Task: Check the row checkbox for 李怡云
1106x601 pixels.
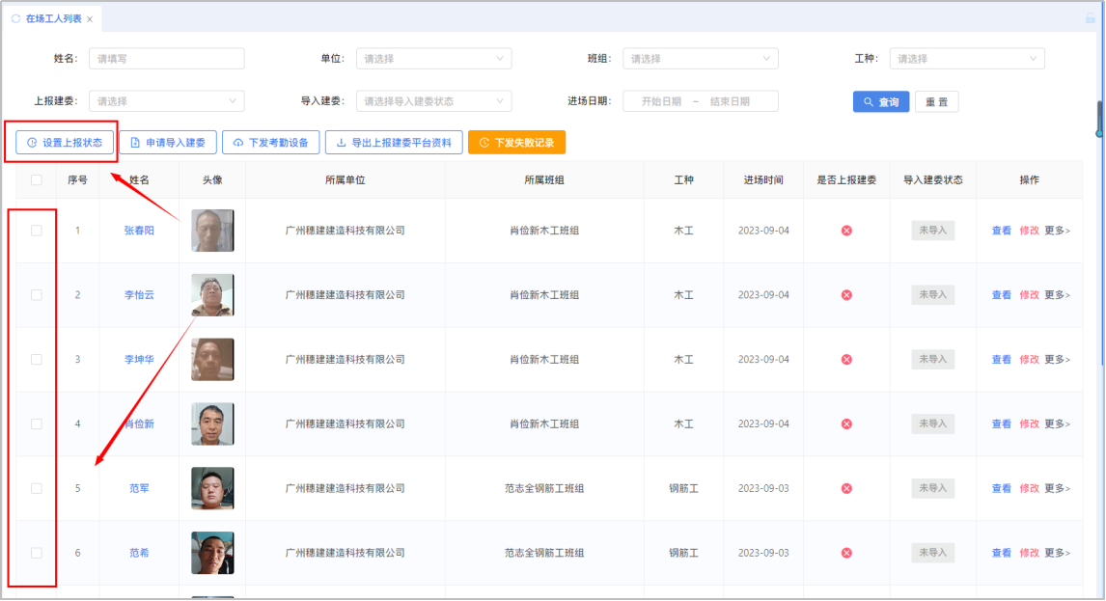Action: pos(37,295)
